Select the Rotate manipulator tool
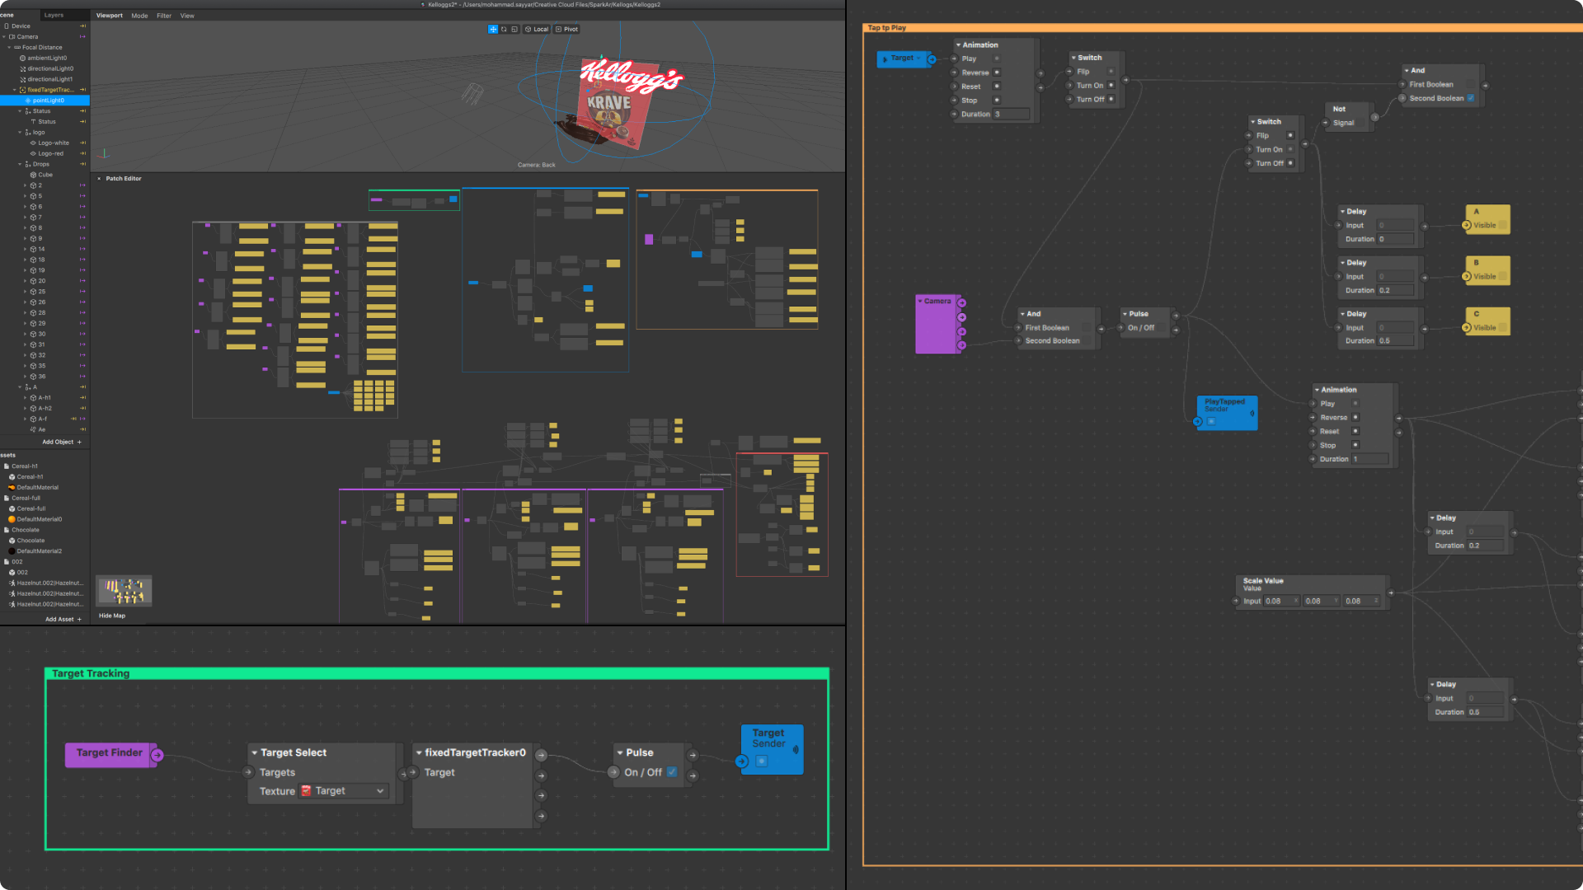This screenshot has height=890, width=1583. click(x=504, y=29)
